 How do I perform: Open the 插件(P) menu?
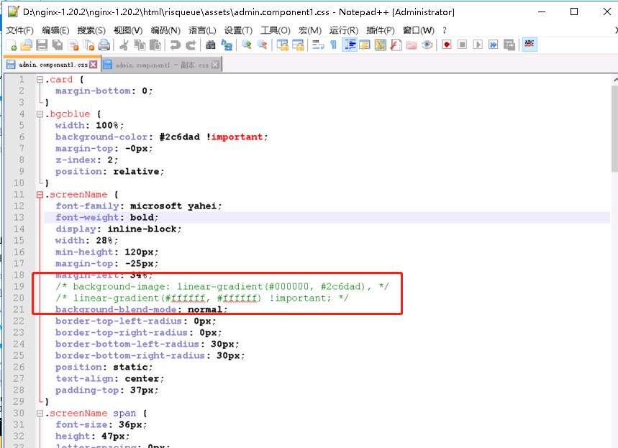coord(381,30)
